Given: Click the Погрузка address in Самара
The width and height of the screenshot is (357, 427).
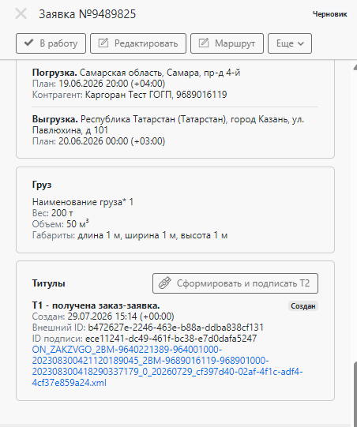Looking at the screenshot, I should click(x=160, y=73).
